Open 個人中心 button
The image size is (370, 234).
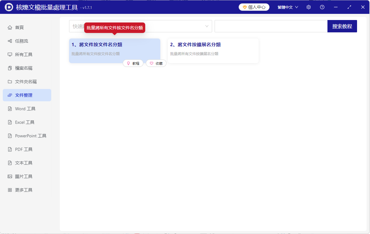pos(254,7)
